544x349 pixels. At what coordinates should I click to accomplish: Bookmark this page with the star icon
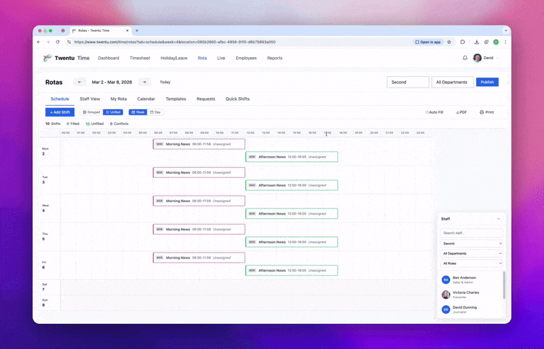(449, 42)
